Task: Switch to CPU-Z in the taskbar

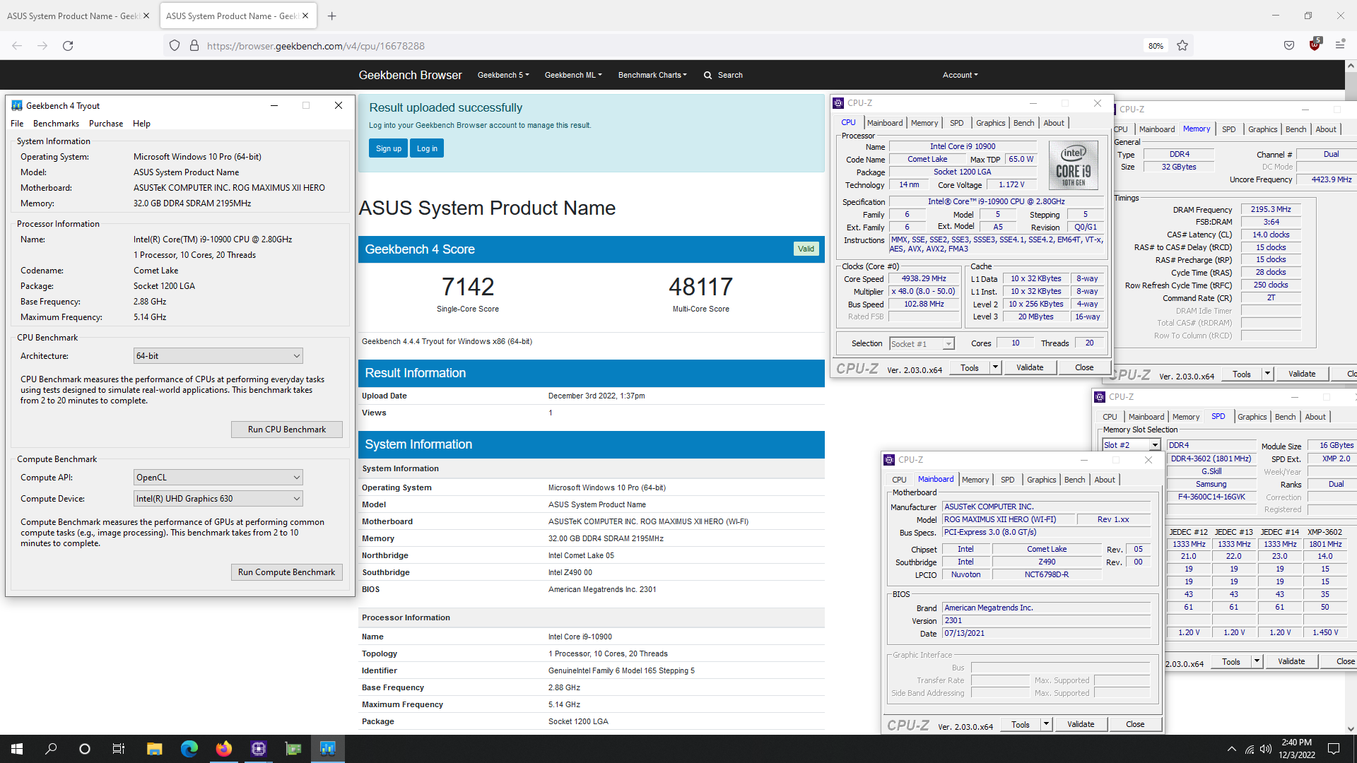Action: [x=258, y=749]
